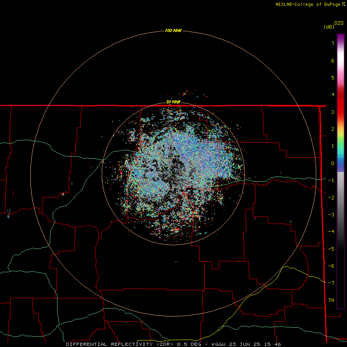347x347 pixels.
Task: Click the 6 value on color scale
Action: tap(333, 61)
